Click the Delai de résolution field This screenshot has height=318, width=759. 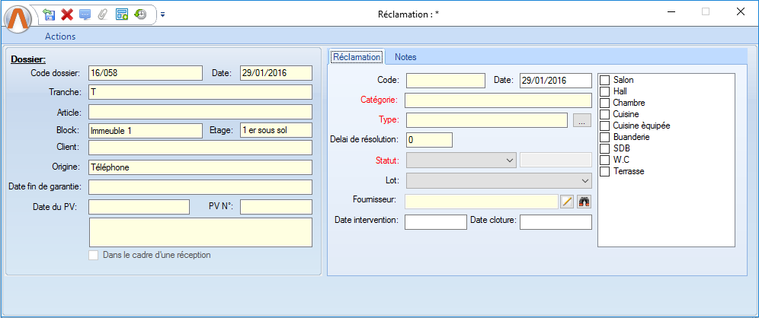point(429,140)
